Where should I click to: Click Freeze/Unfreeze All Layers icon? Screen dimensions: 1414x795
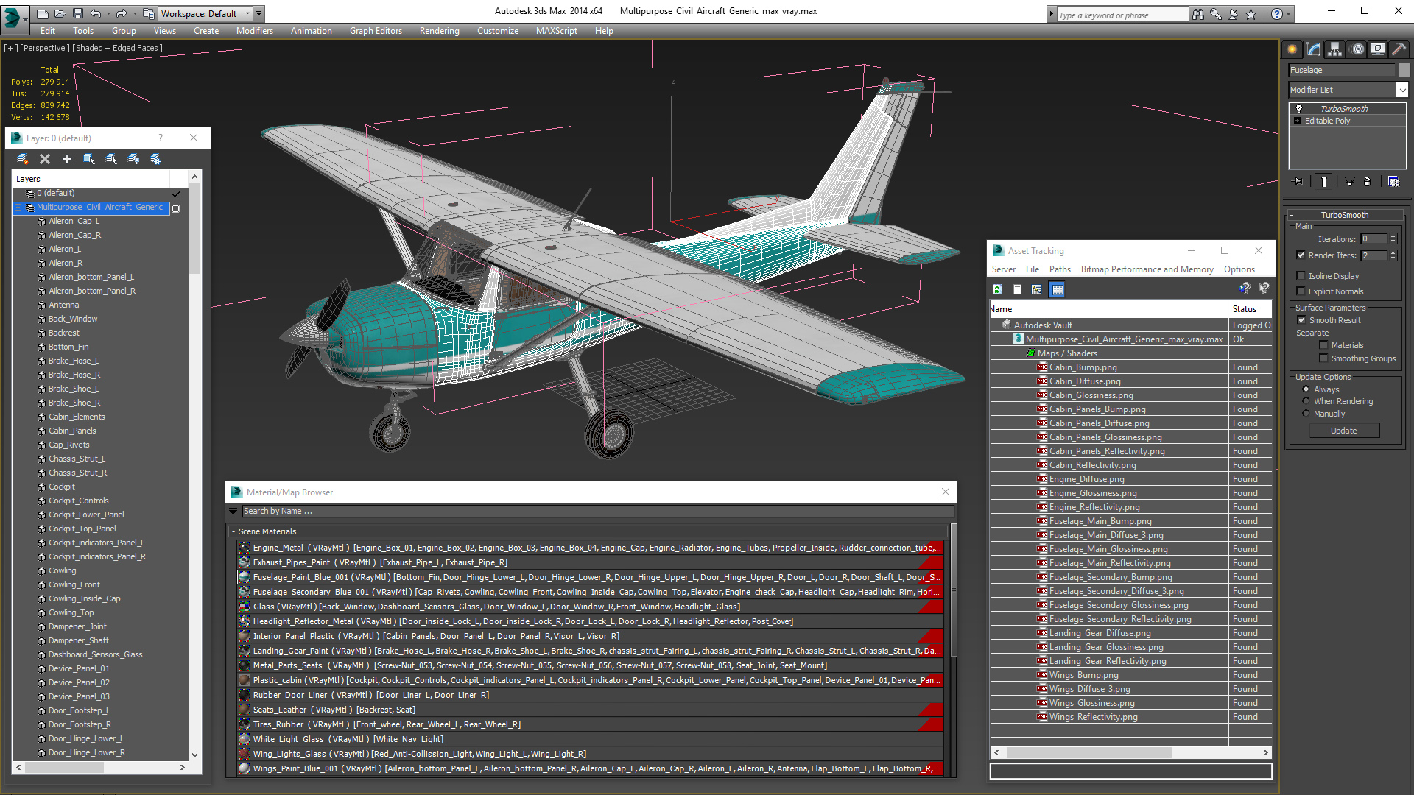point(155,159)
